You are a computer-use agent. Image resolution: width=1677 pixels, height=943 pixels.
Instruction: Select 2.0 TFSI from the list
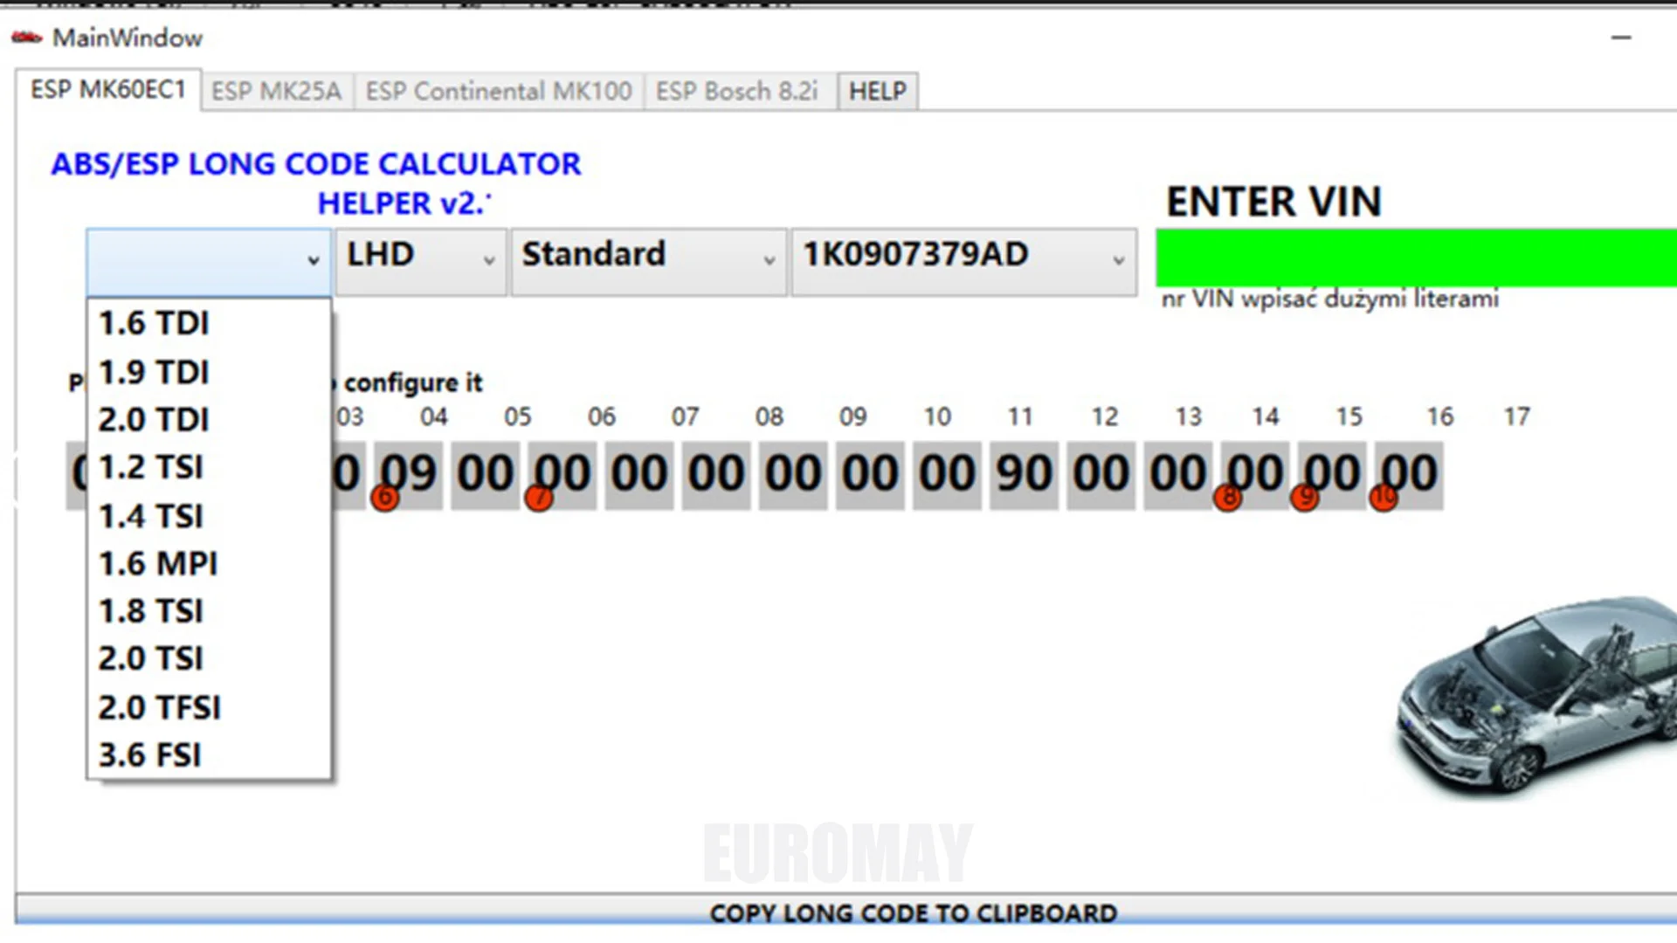point(209,707)
